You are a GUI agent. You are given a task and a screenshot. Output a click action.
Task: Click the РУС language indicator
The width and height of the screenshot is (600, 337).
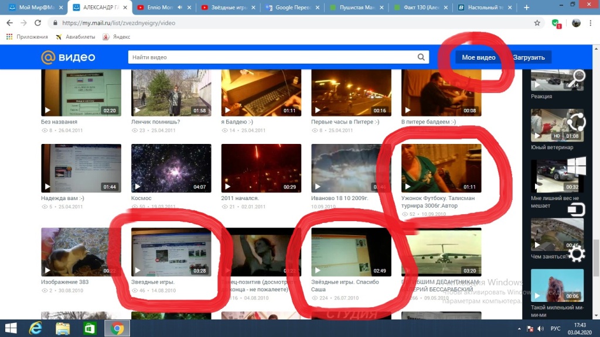[x=555, y=329]
